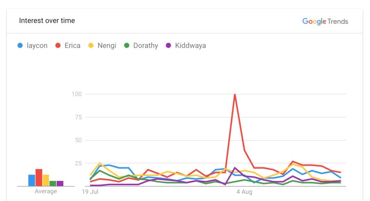370x201 pixels.
Task: Click the red Erica legend dot
Action: click(x=58, y=45)
